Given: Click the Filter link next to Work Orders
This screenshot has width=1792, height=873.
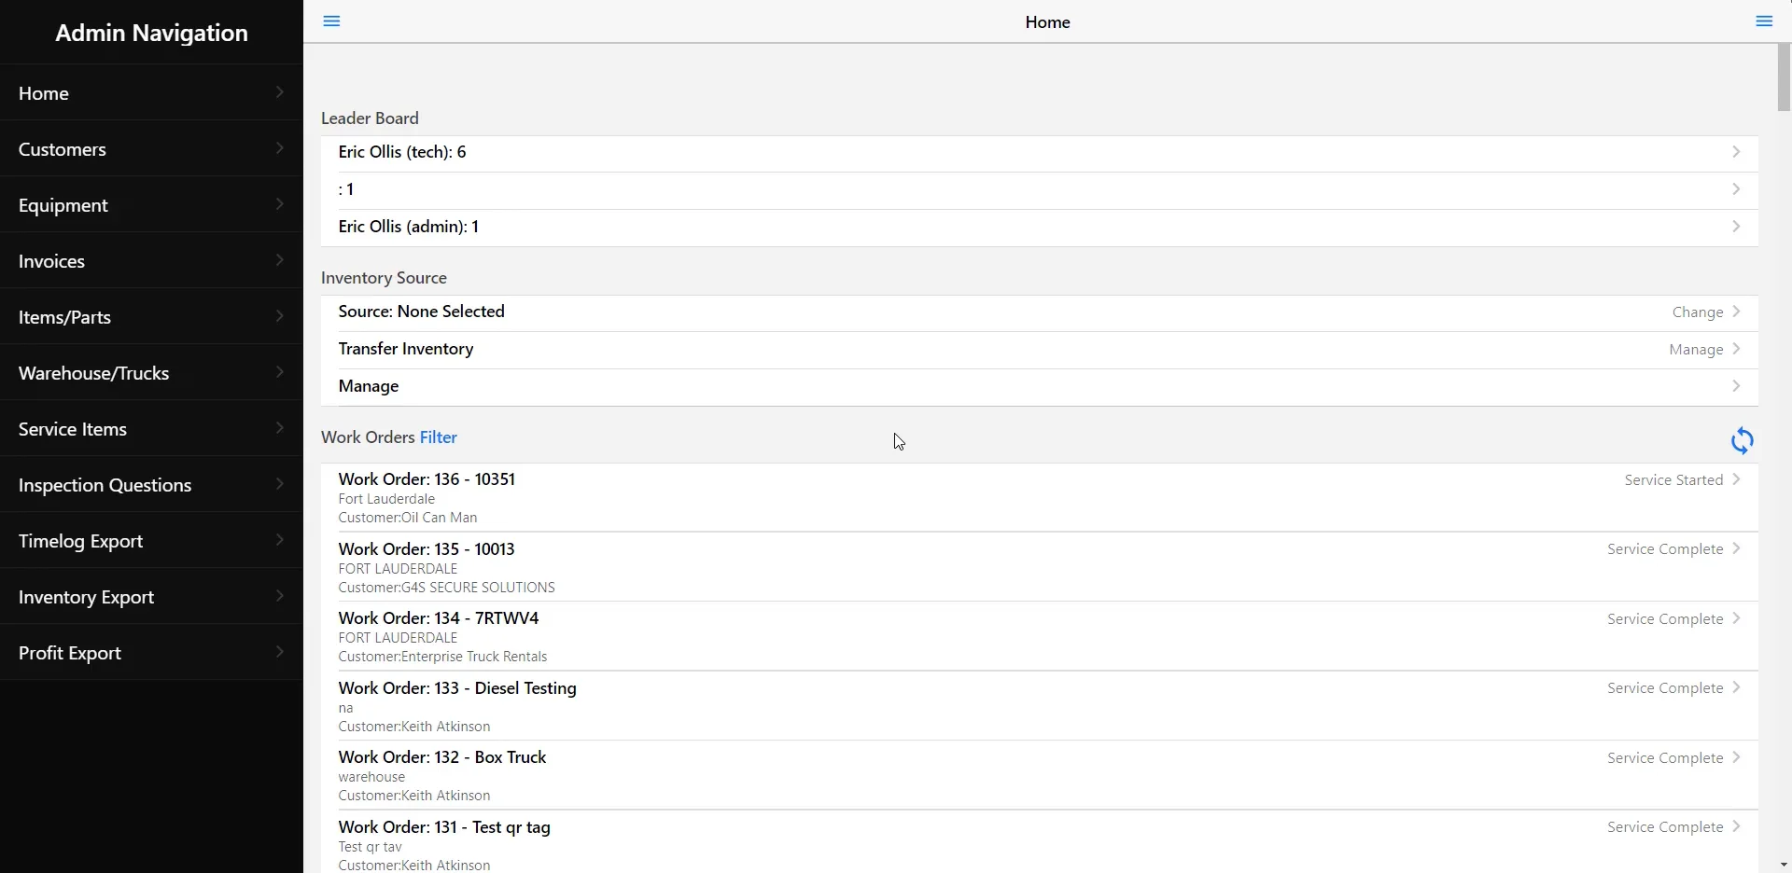Looking at the screenshot, I should [x=439, y=436].
